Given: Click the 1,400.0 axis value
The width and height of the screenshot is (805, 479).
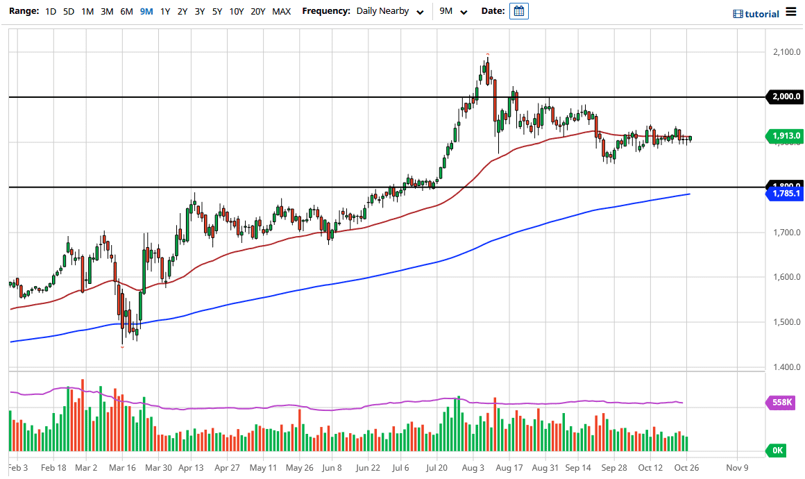Looking at the screenshot, I should [x=786, y=367].
